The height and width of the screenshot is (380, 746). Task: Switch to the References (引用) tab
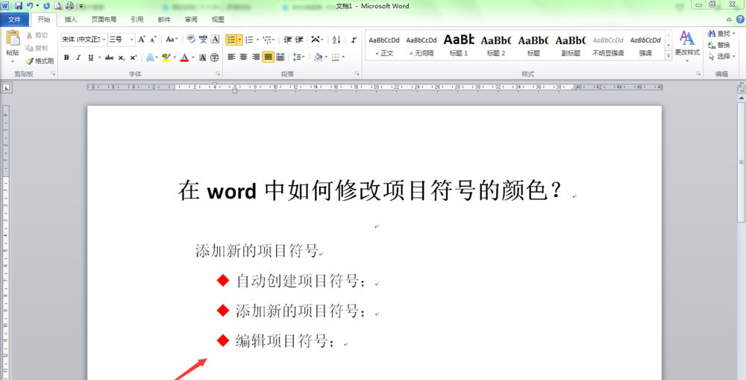[x=137, y=19]
